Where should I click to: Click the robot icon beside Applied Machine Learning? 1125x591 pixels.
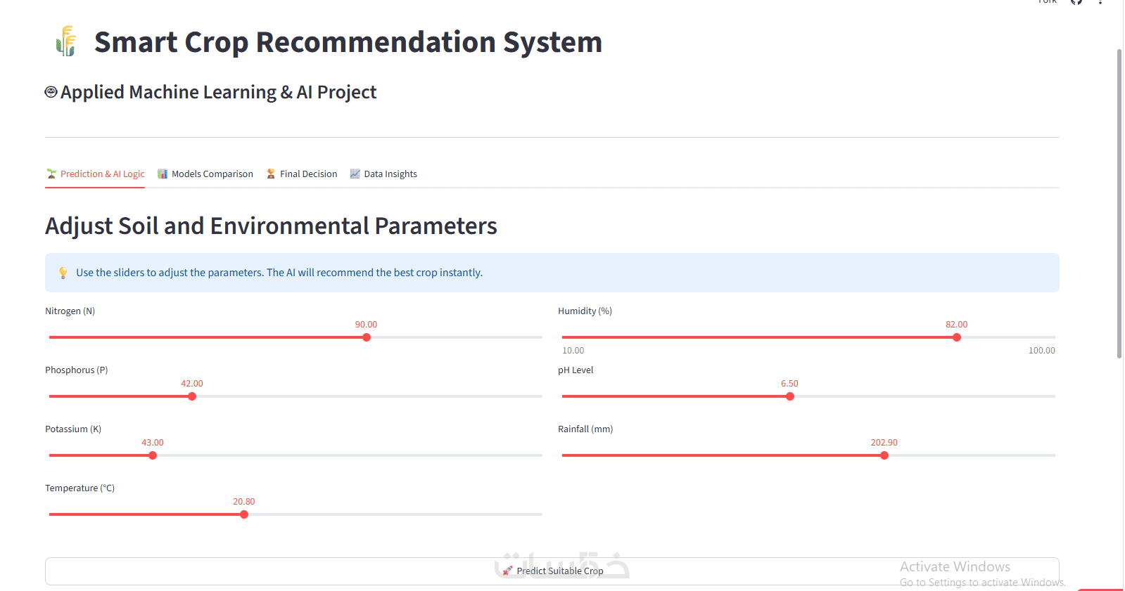51,92
